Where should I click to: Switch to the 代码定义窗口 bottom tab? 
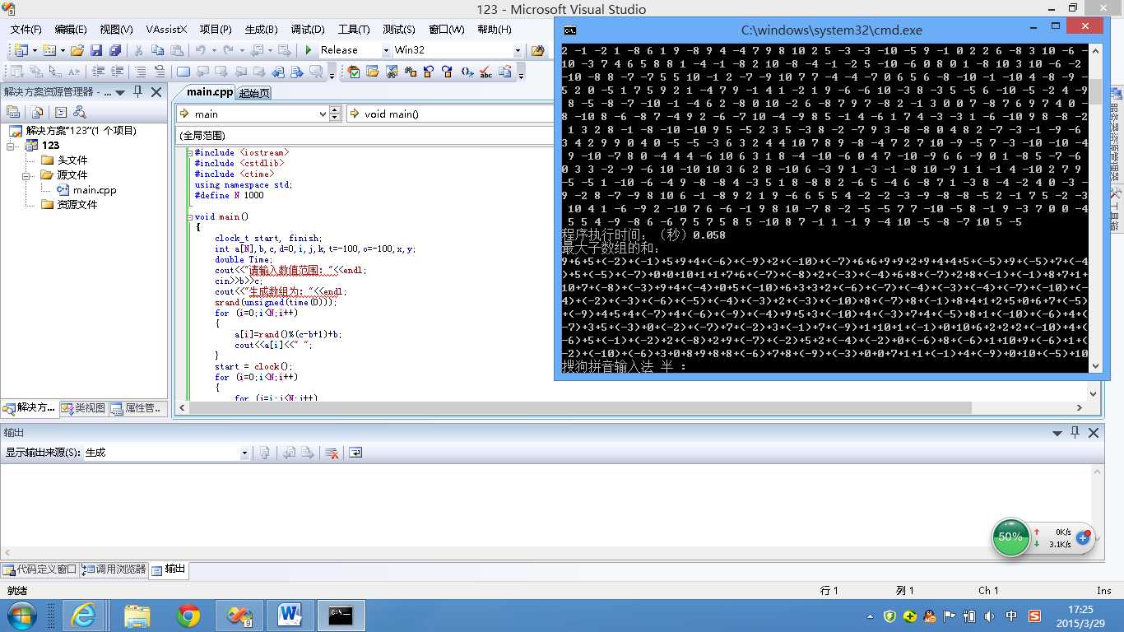[40, 569]
